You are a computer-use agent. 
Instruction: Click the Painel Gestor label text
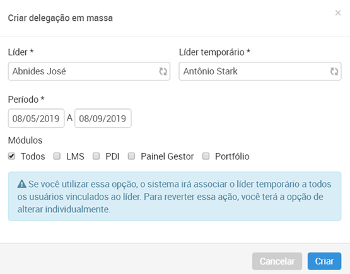tap(167, 156)
